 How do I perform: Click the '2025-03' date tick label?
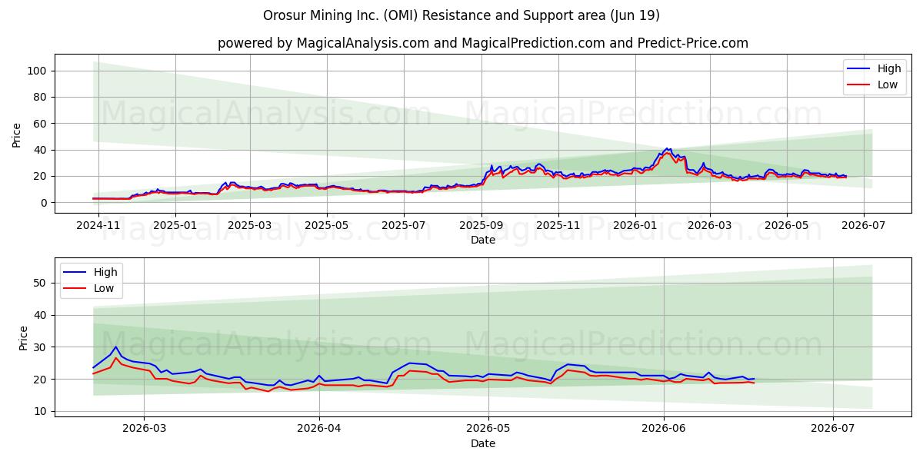point(250,227)
